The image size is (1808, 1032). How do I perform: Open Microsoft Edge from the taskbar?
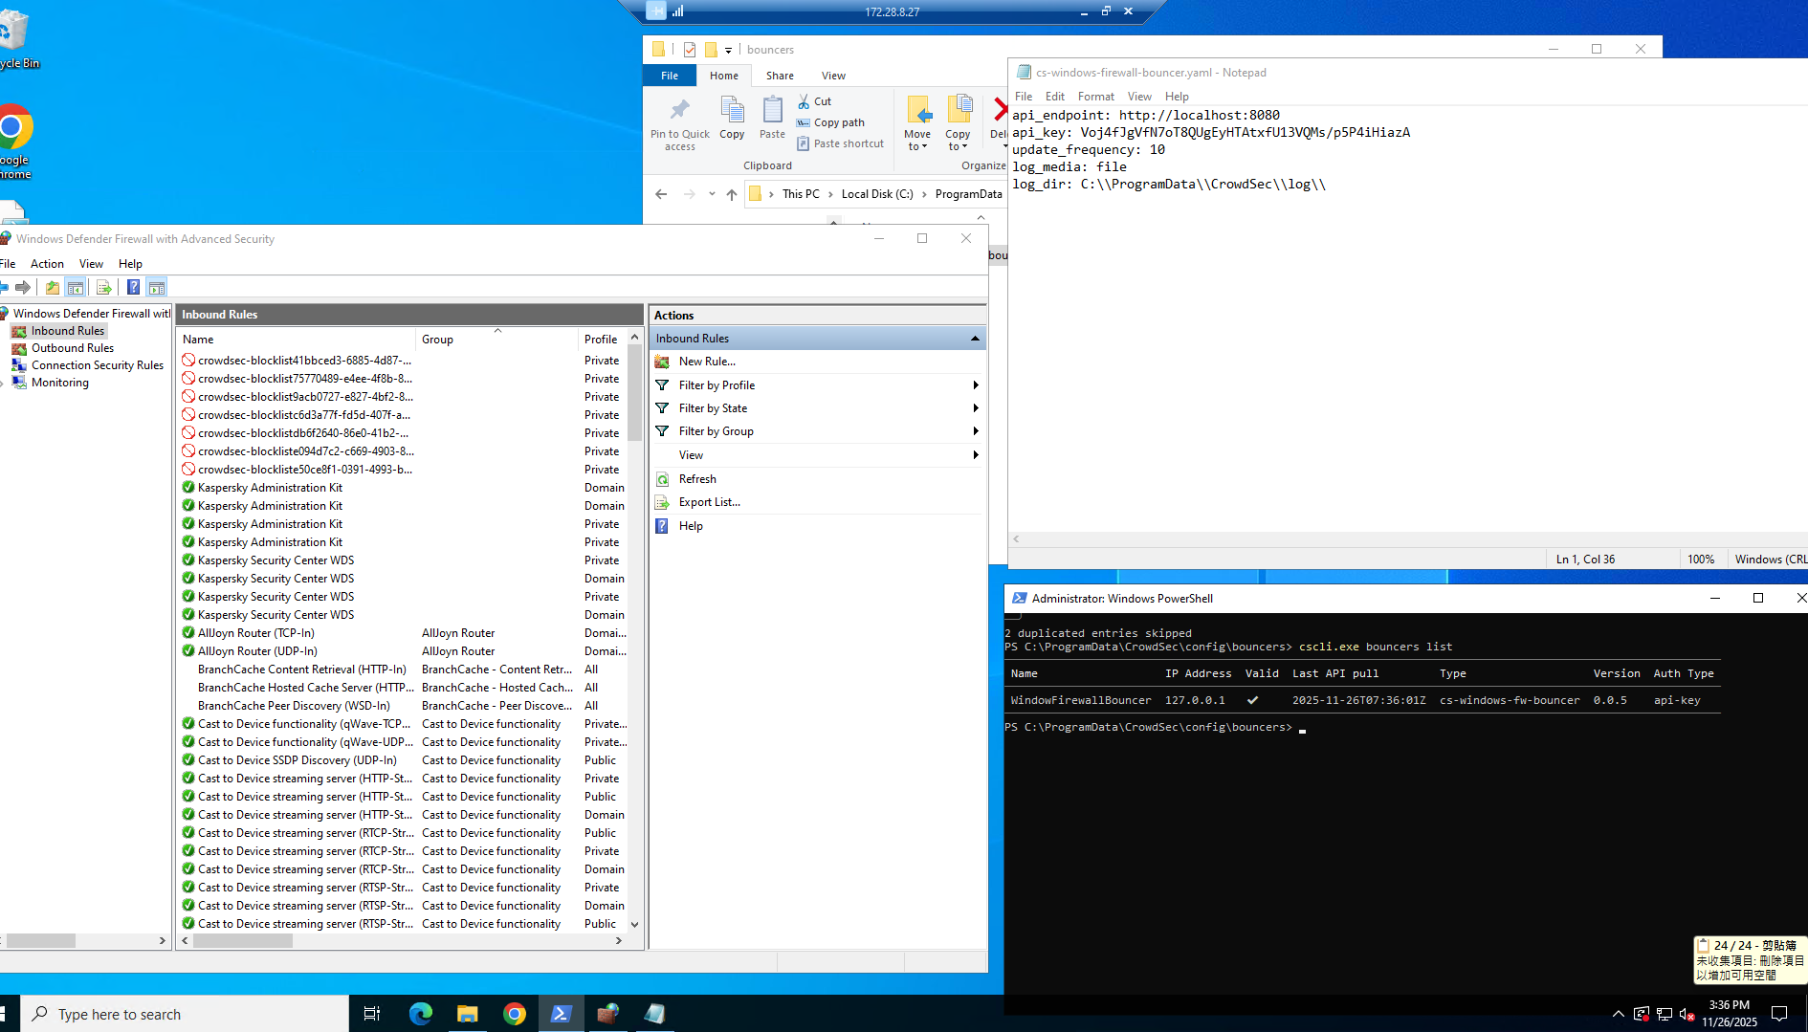[x=421, y=1014]
